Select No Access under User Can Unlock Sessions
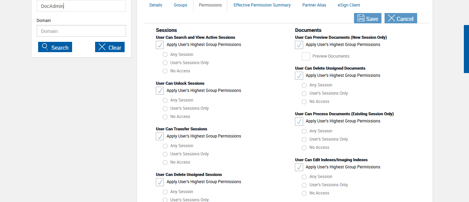 tap(165, 117)
